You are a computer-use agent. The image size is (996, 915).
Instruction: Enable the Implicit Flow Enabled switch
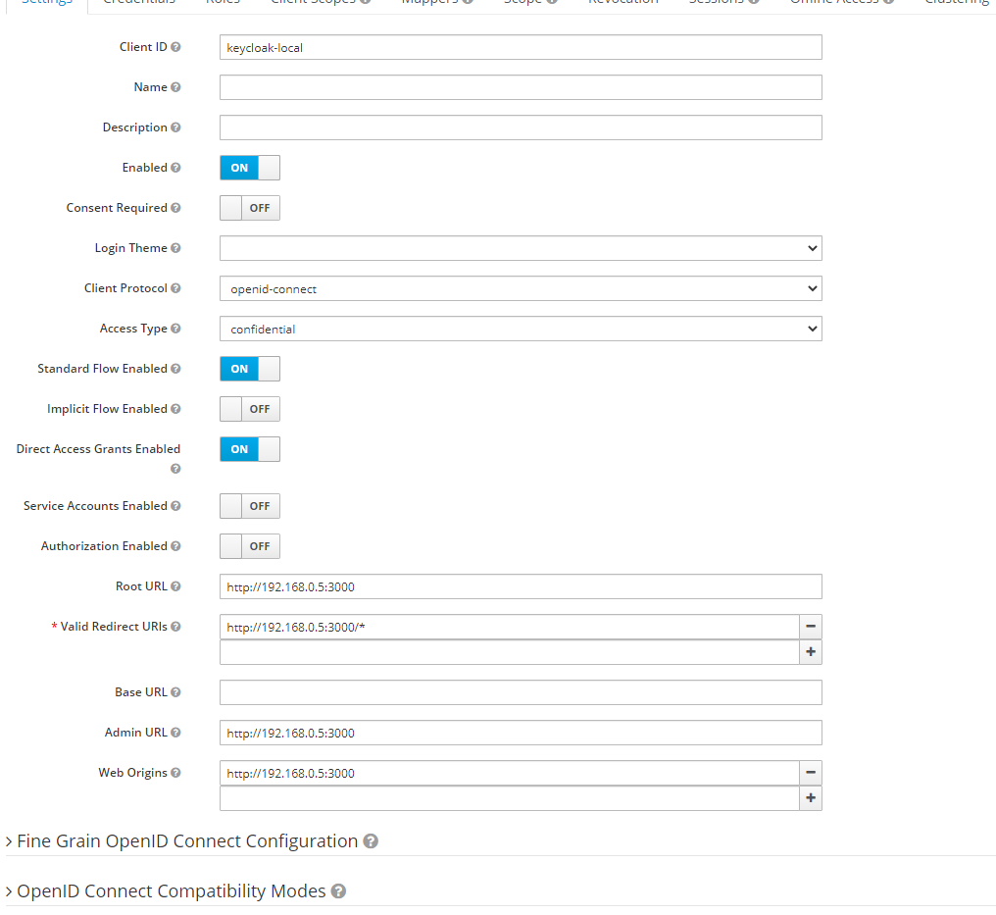[250, 409]
